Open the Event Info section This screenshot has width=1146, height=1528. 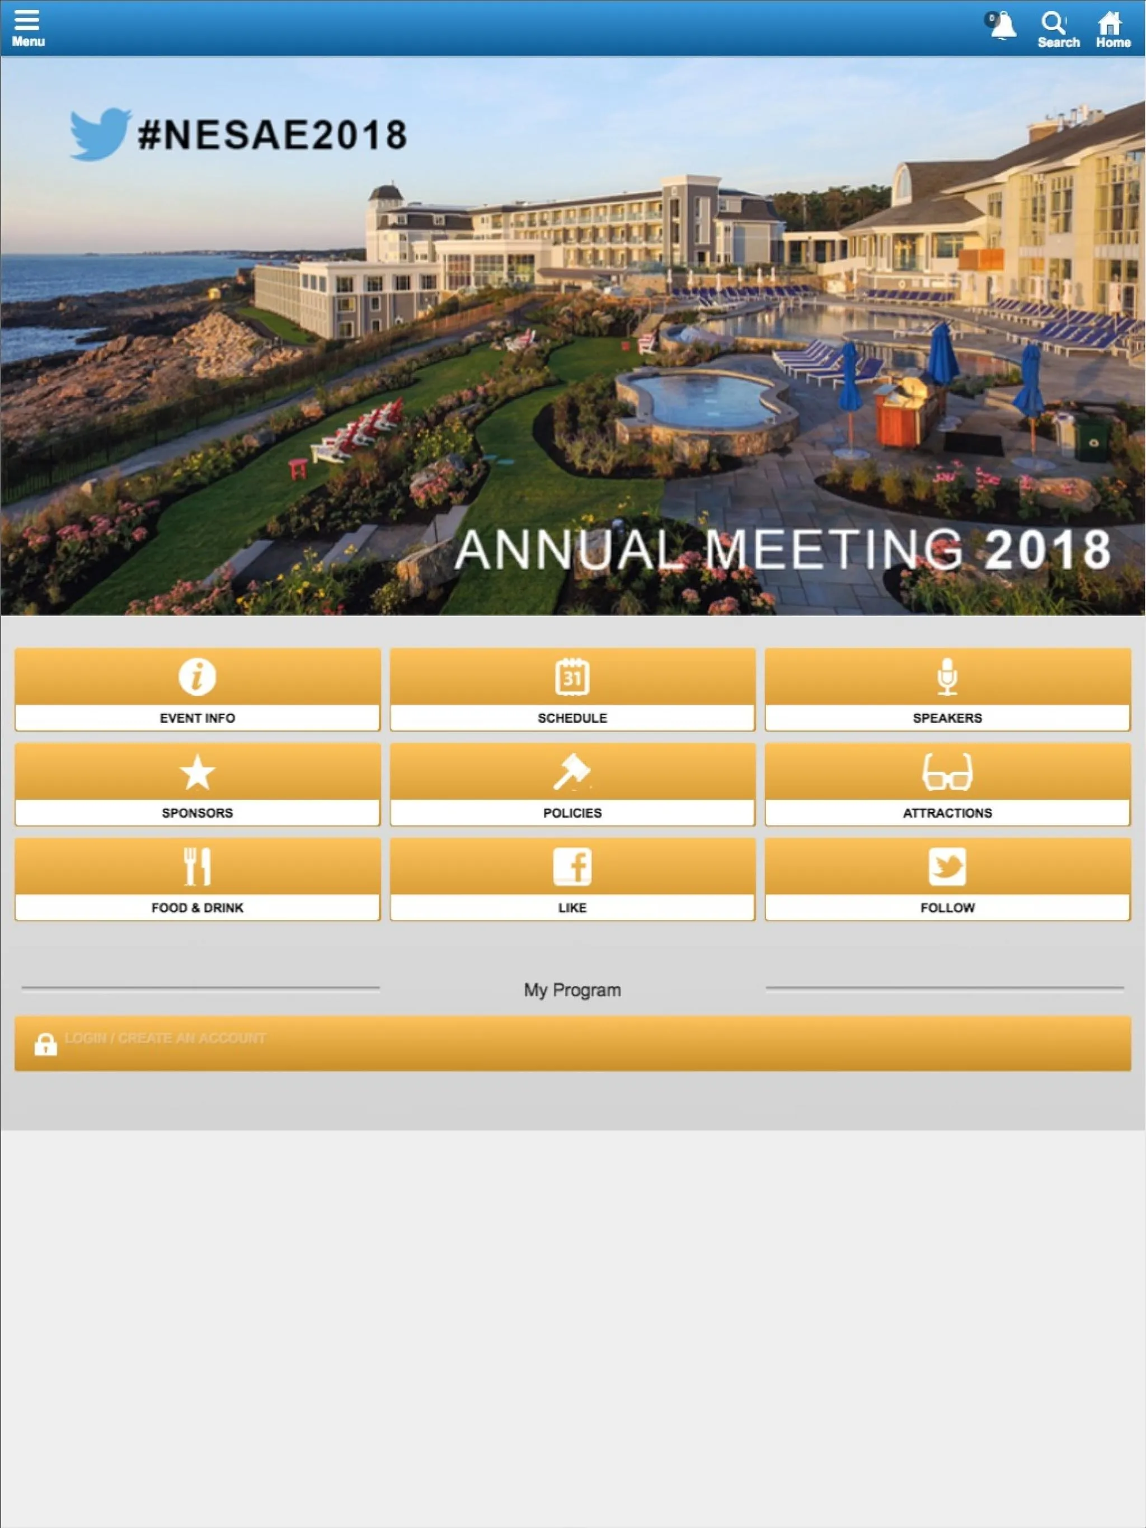click(196, 688)
